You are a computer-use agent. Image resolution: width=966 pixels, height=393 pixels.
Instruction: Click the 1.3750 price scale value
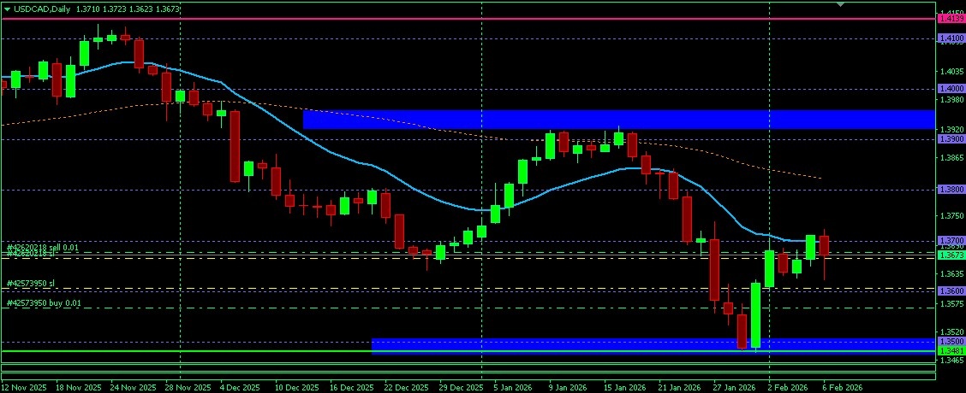click(951, 216)
